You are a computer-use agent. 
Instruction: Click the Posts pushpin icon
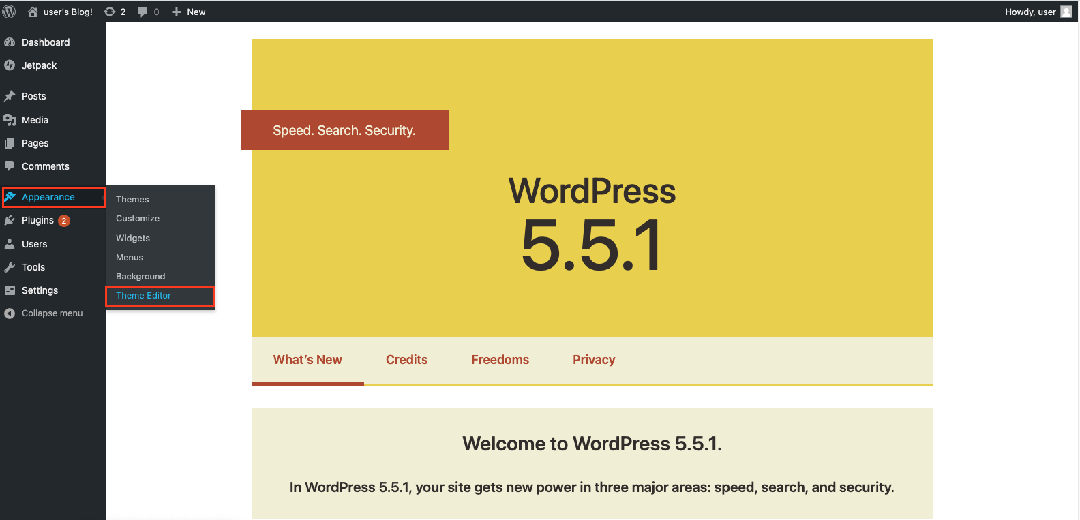10,96
